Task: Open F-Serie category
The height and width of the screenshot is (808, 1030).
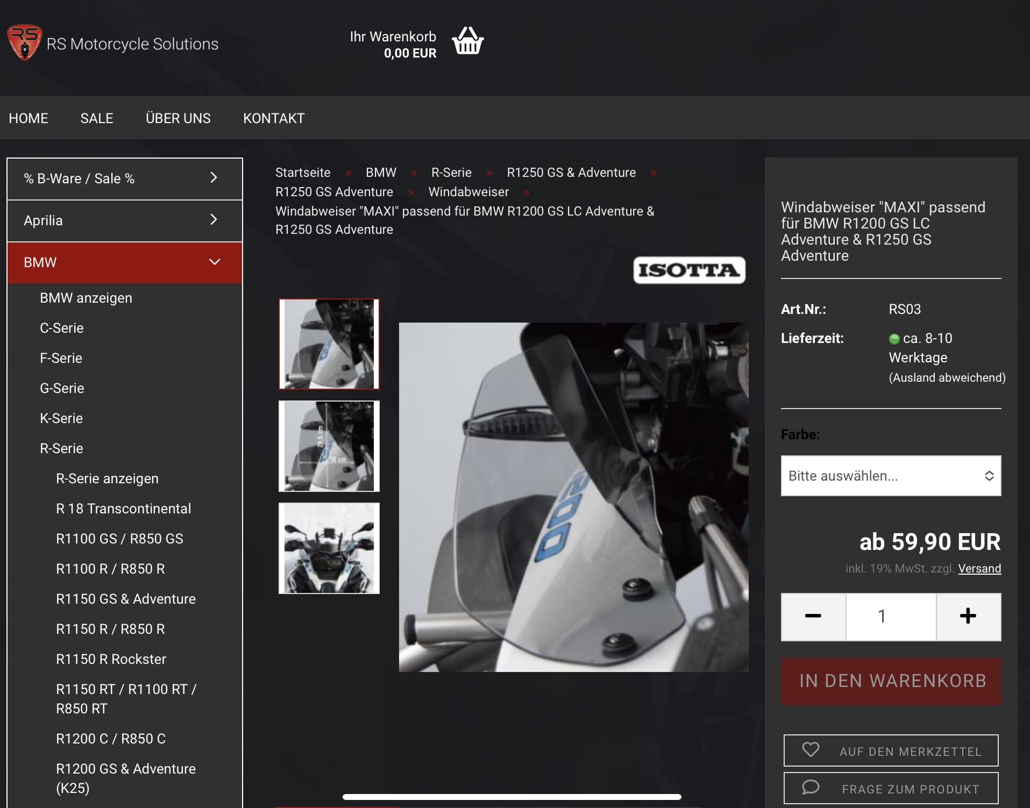Action: pos(61,358)
